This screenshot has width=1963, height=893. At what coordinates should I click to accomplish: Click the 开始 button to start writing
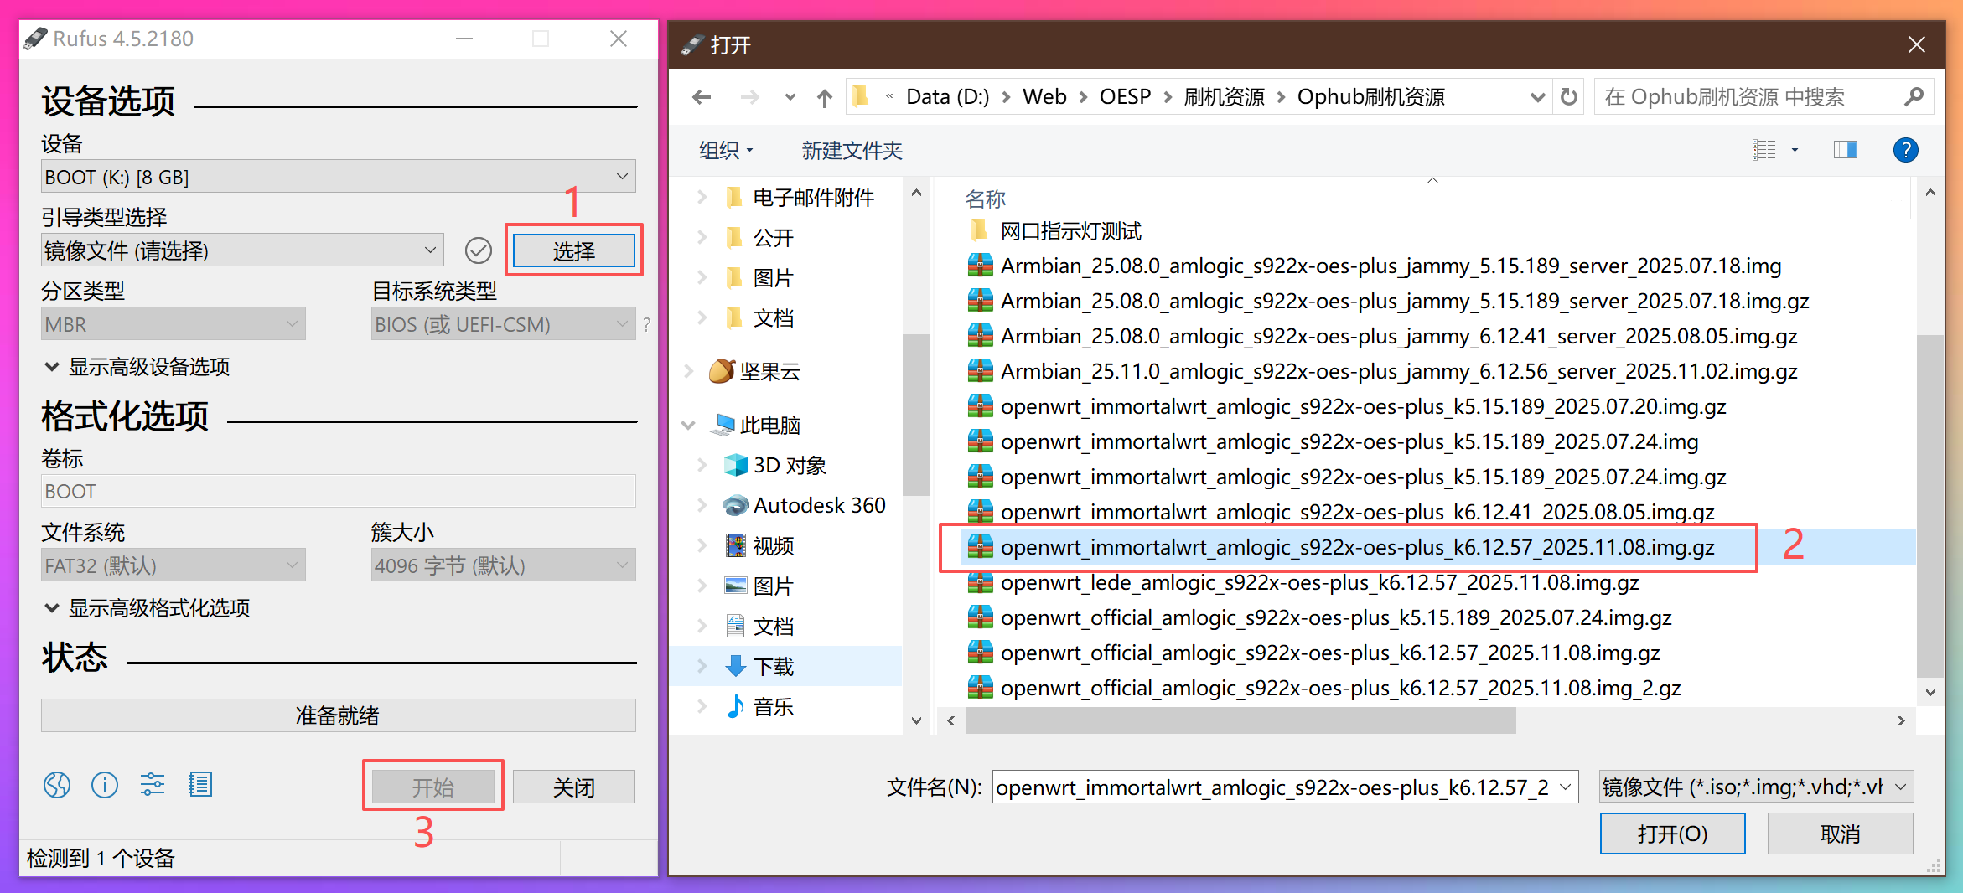[433, 786]
